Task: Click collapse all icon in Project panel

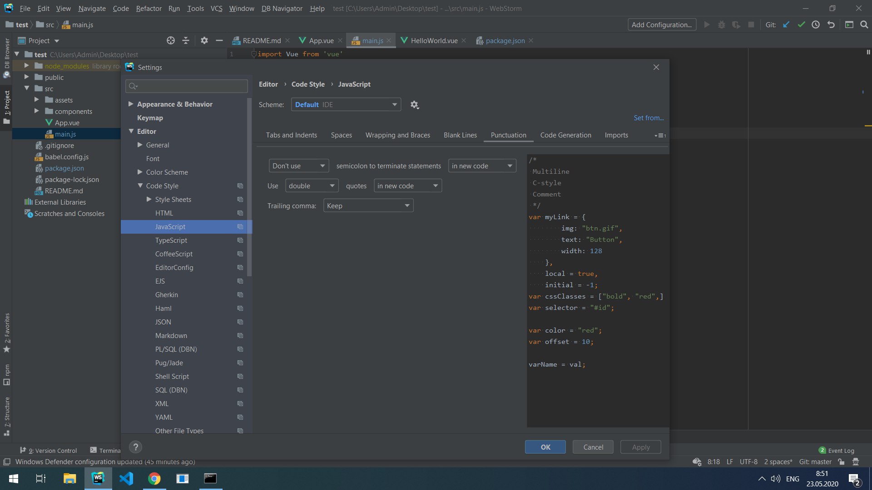Action: click(x=186, y=40)
